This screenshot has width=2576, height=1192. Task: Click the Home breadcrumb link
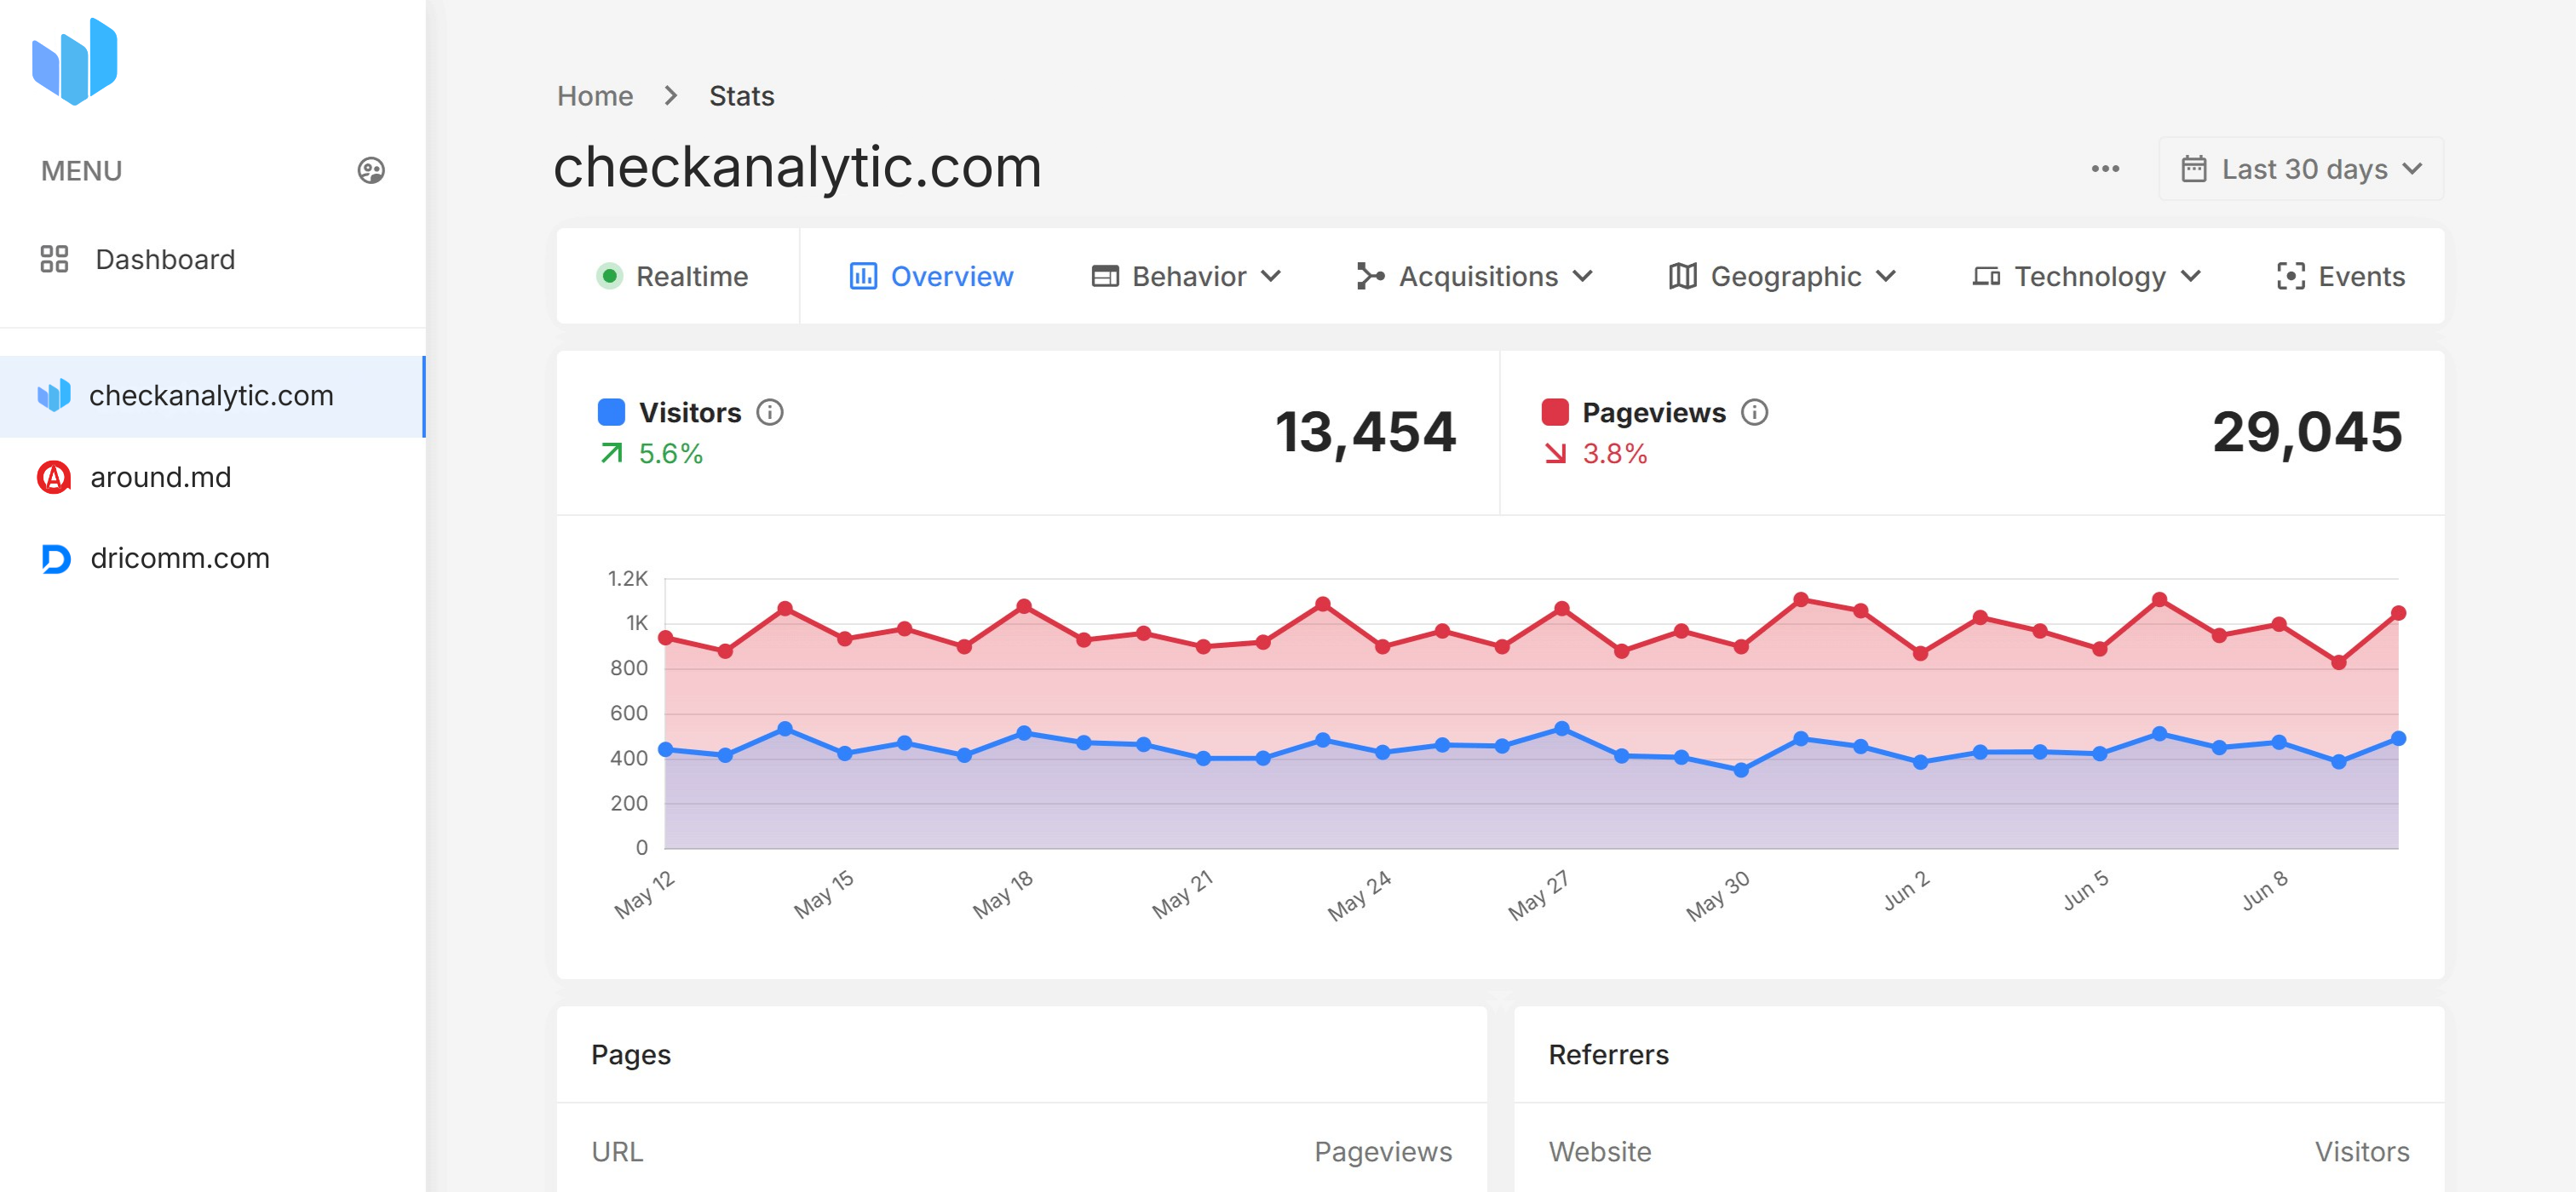[595, 95]
